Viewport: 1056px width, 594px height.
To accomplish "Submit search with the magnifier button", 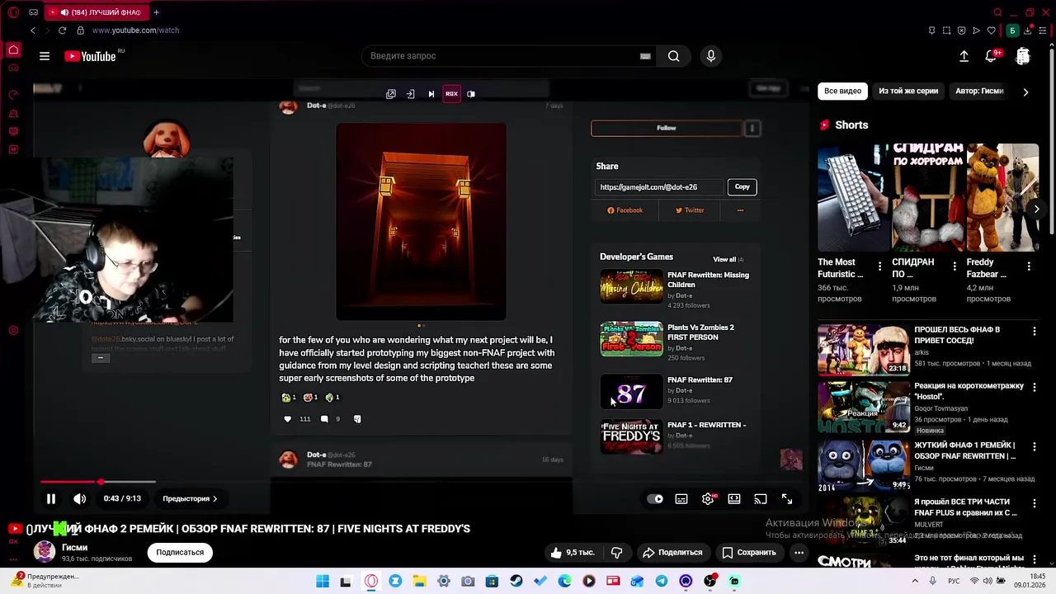I will pyautogui.click(x=674, y=56).
